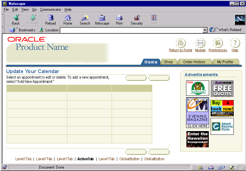
Task: Click Return to Portal round icon
Action: click(x=181, y=43)
